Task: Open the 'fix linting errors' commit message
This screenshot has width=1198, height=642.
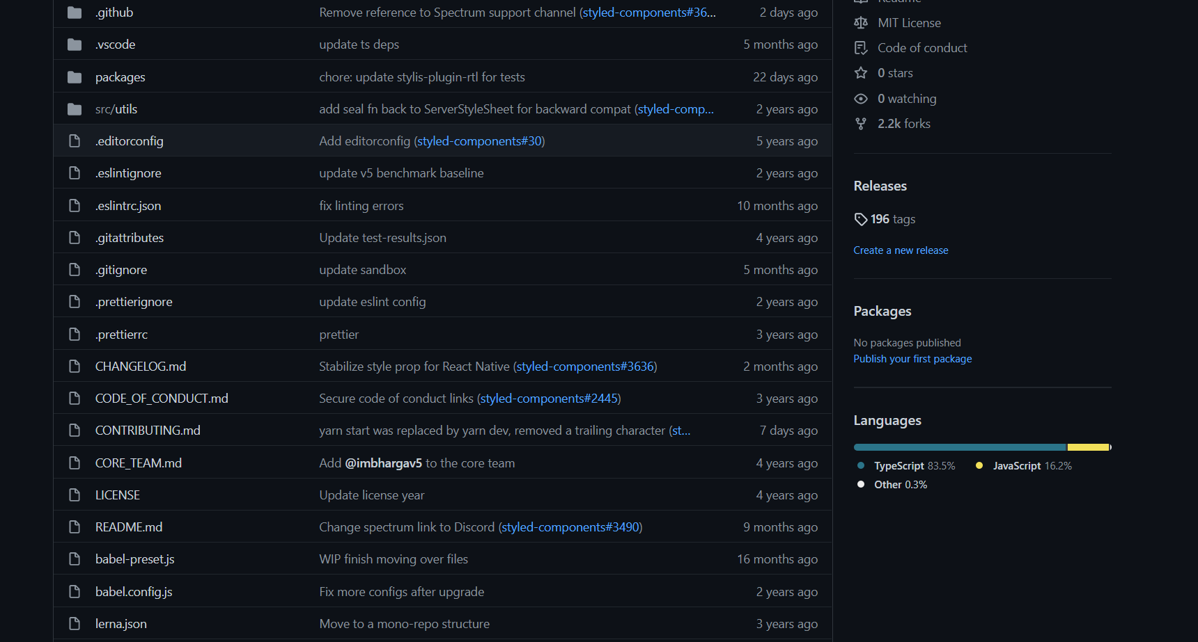Action: [x=361, y=206]
